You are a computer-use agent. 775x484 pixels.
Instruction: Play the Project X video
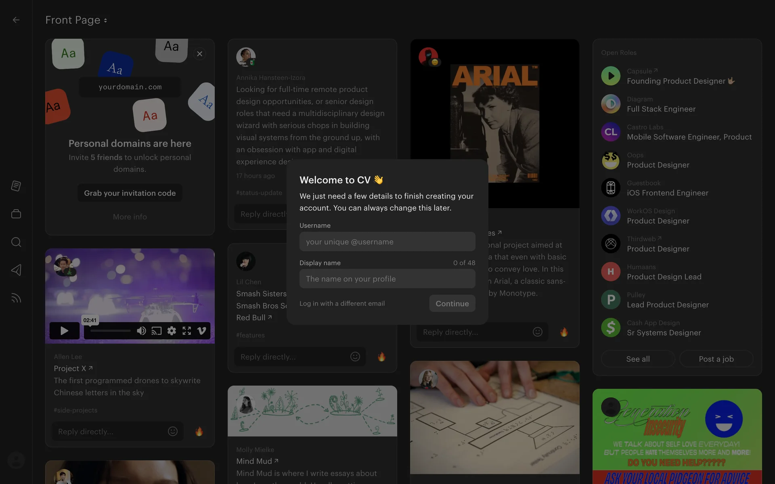(64, 331)
